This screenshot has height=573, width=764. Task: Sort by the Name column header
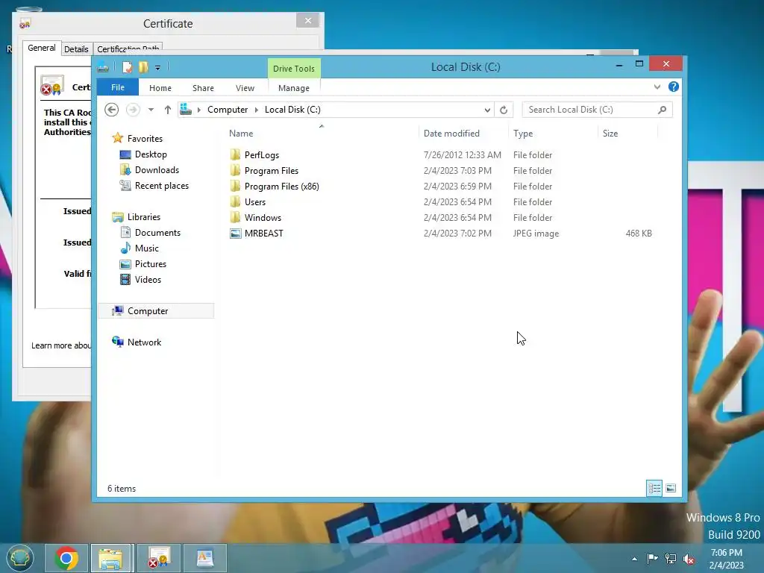tap(241, 134)
